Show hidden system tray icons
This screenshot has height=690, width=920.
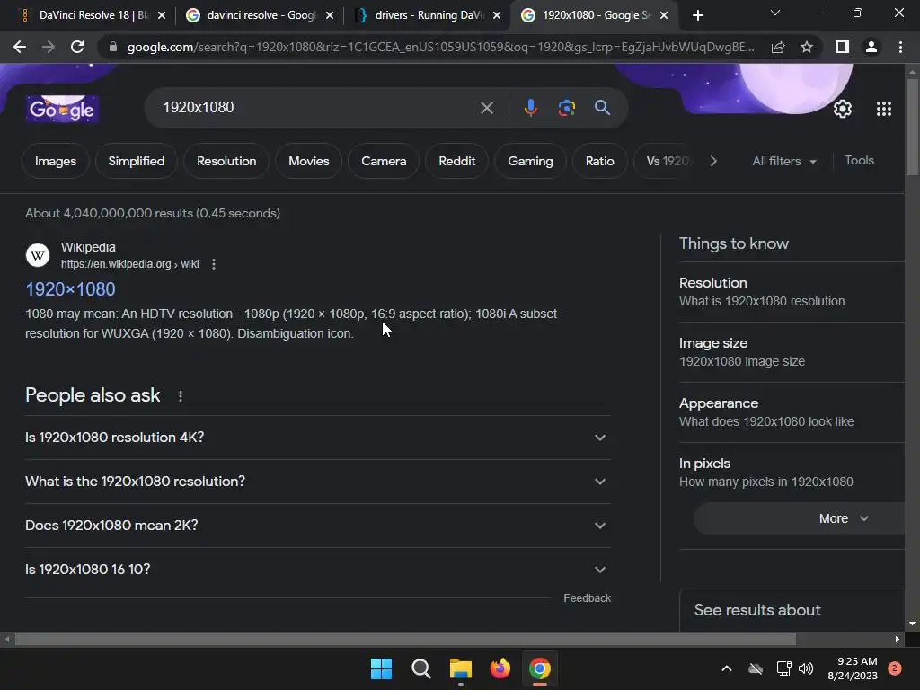coord(726,668)
